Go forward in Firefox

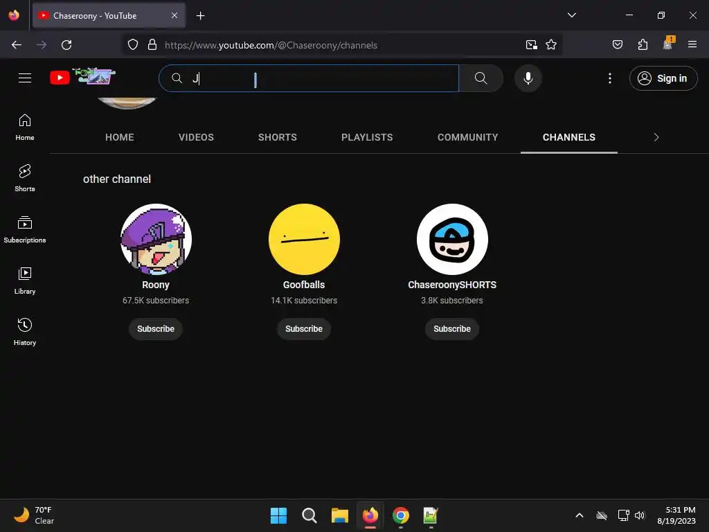point(42,45)
